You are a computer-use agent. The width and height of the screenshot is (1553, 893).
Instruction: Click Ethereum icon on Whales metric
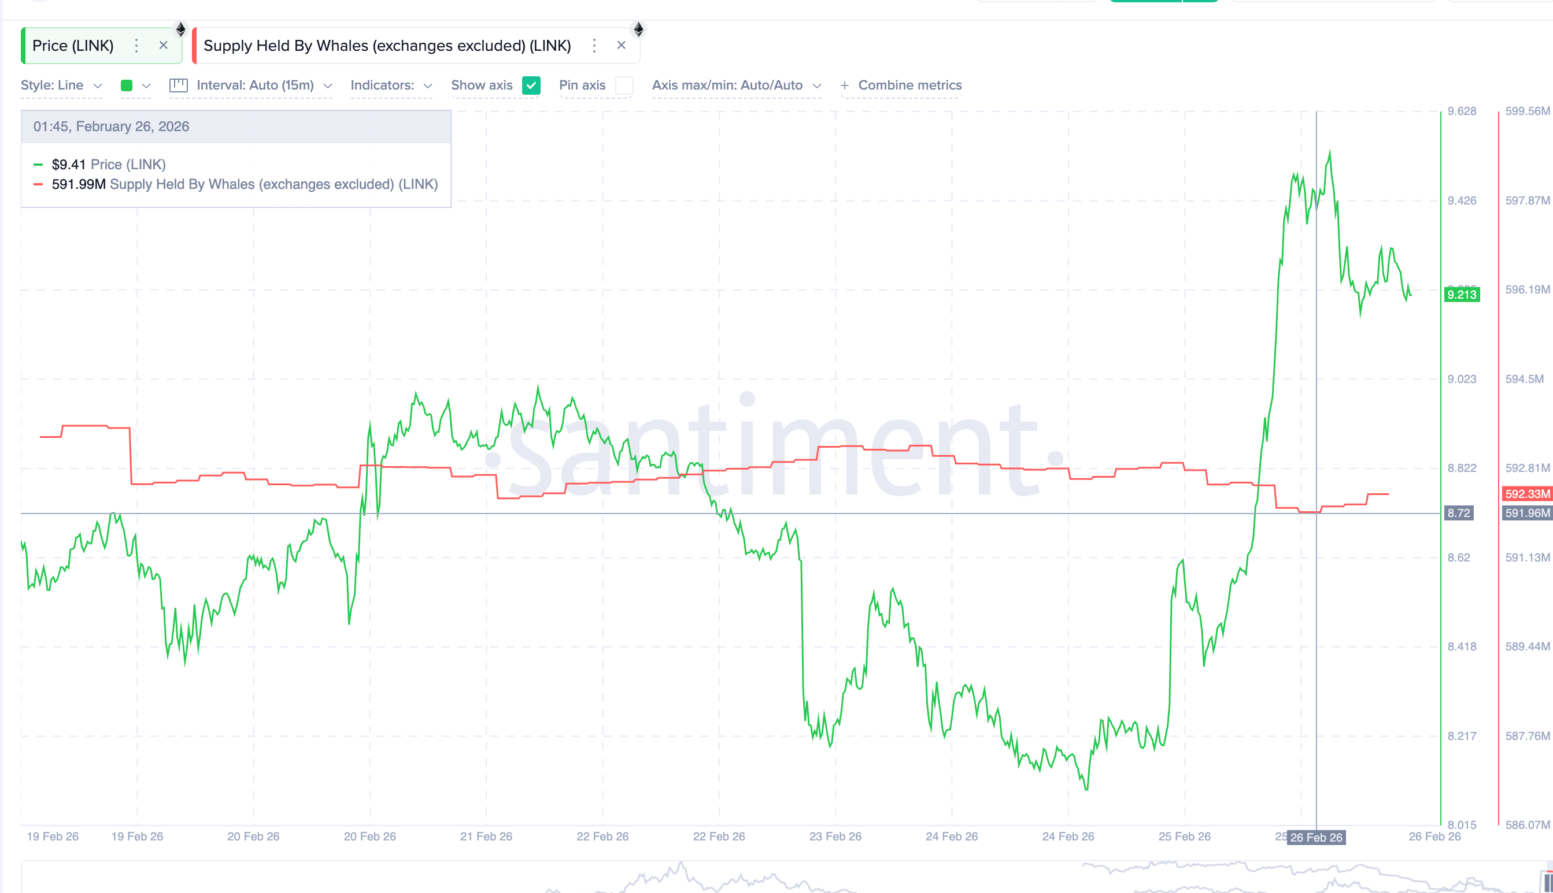pos(638,29)
